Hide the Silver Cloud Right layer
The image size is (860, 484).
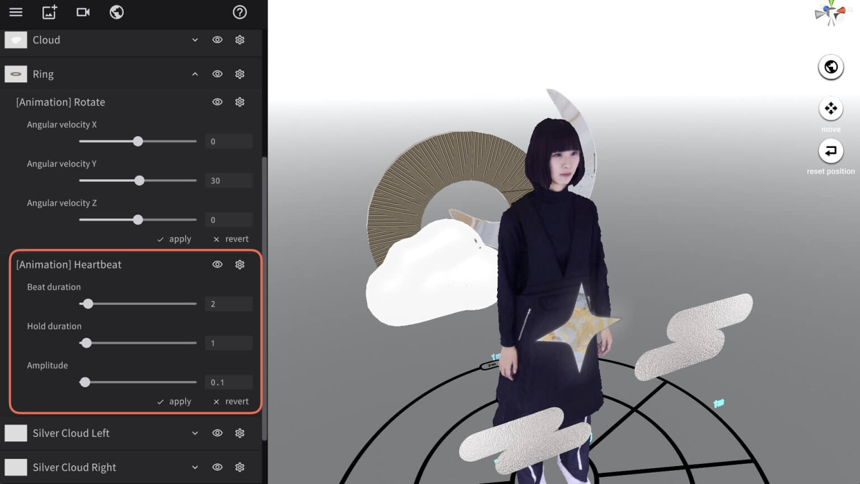(x=217, y=467)
